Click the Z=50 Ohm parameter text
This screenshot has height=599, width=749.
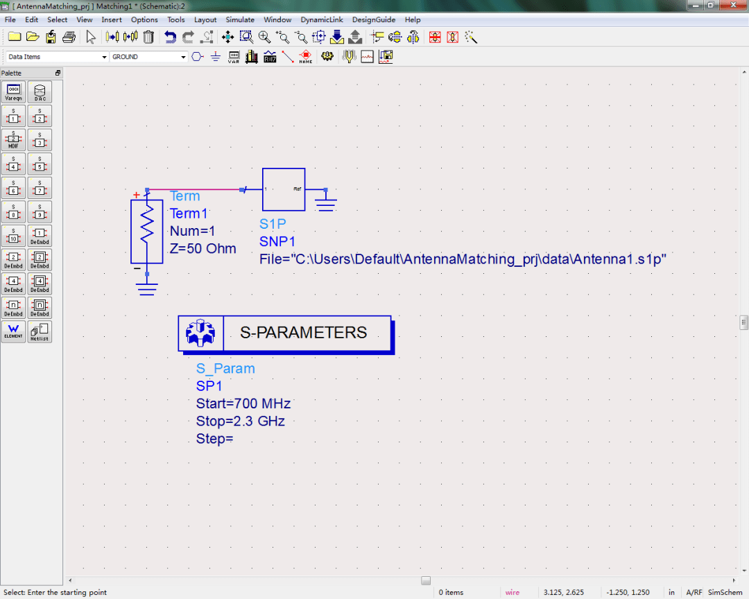pos(203,248)
